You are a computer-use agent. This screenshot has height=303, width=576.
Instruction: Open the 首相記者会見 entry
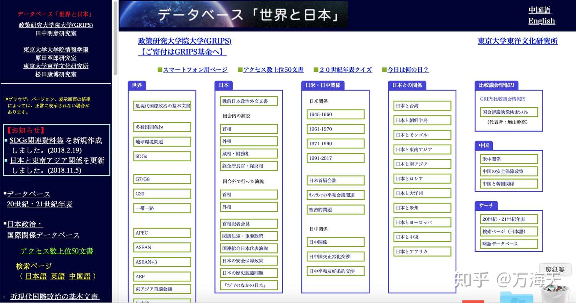pyautogui.click(x=249, y=224)
